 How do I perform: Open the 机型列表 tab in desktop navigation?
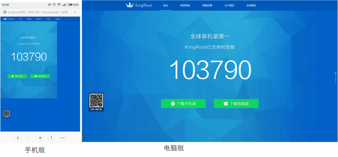tap(185, 6)
